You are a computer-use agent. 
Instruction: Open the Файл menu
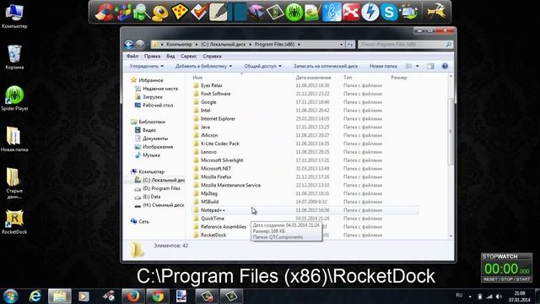[132, 57]
